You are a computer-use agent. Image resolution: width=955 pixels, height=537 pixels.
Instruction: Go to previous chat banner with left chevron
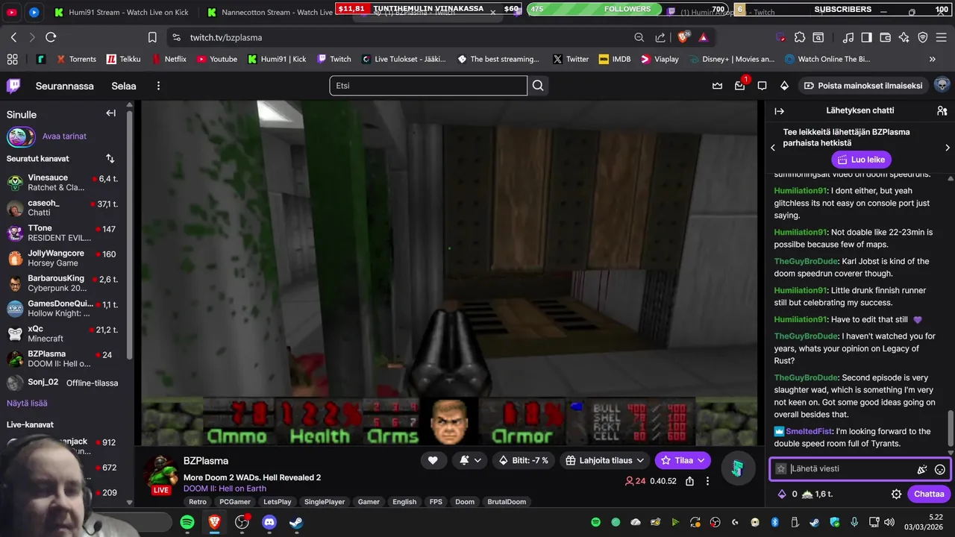[773, 148]
